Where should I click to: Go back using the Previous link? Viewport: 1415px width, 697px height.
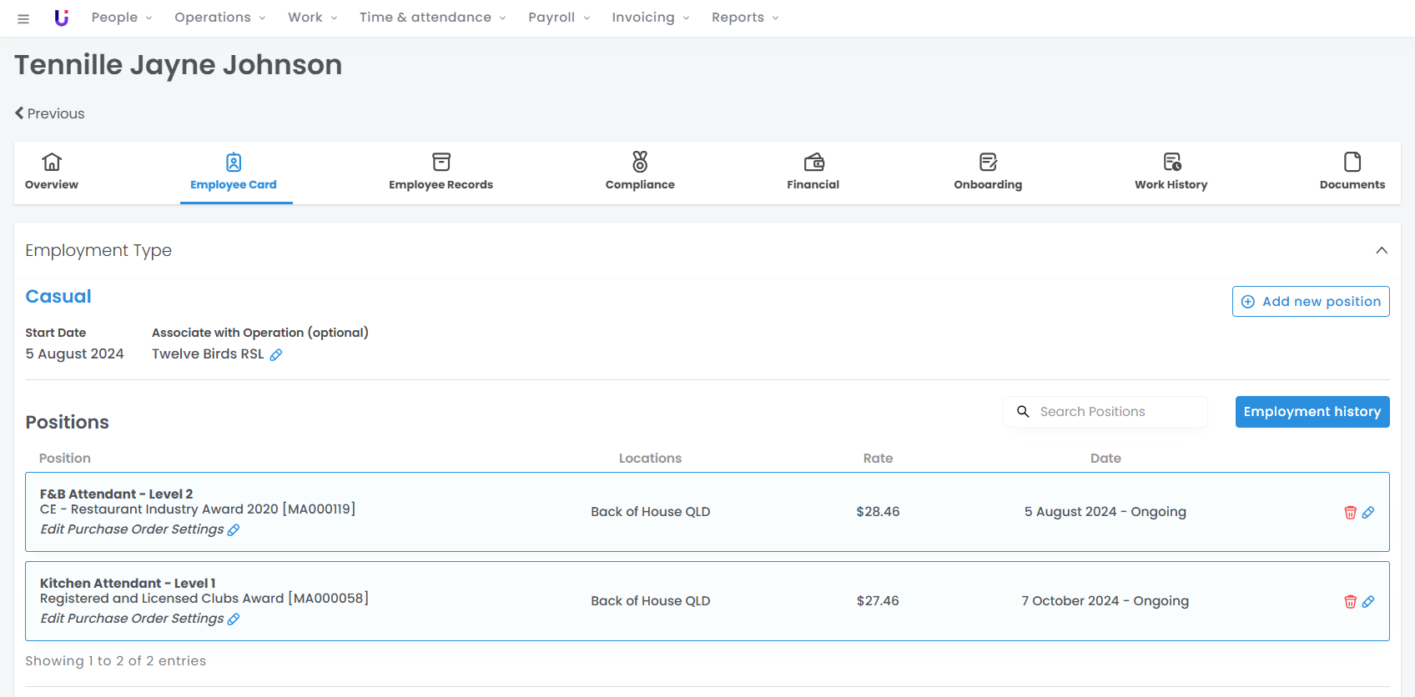click(x=50, y=113)
